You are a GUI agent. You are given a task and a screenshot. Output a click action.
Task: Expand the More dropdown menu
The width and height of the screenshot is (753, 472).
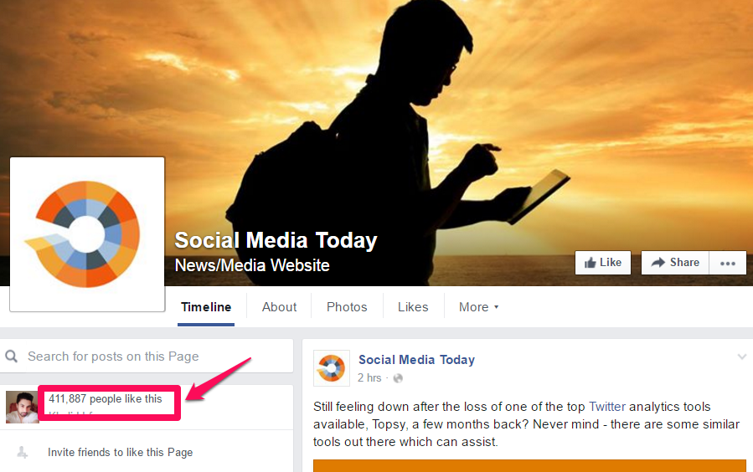[x=479, y=307]
